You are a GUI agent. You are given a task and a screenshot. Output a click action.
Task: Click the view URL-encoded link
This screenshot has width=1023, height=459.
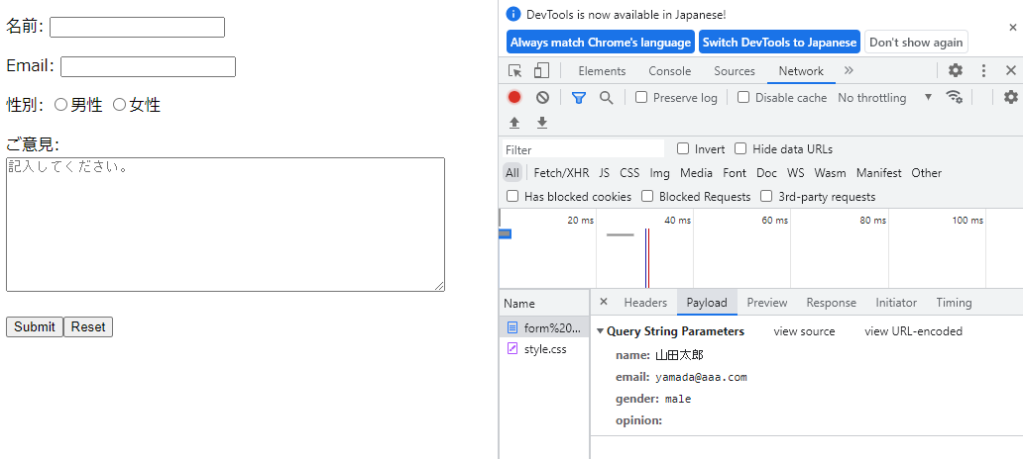(913, 330)
